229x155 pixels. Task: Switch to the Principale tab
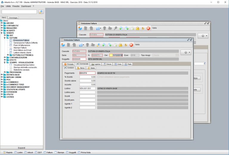pos(69,64)
